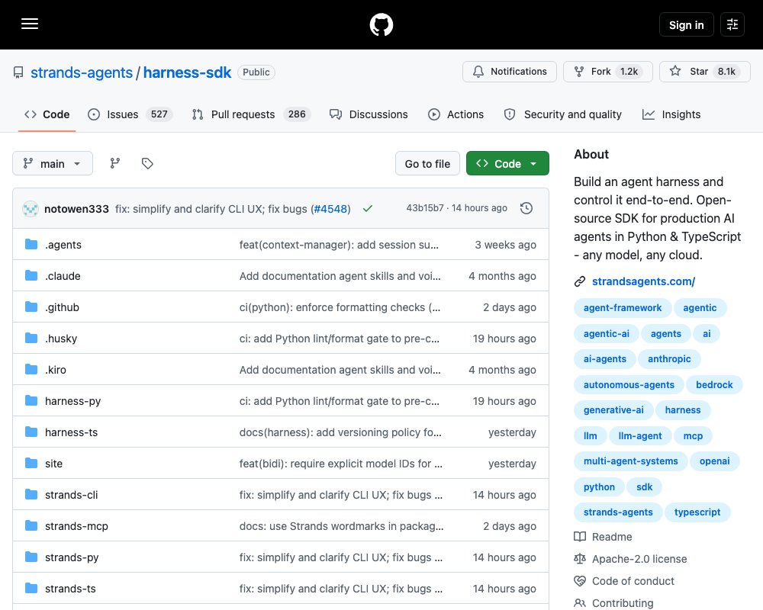Open the Pull requests tab
Image resolution: width=763 pixels, height=610 pixels.
251,114
